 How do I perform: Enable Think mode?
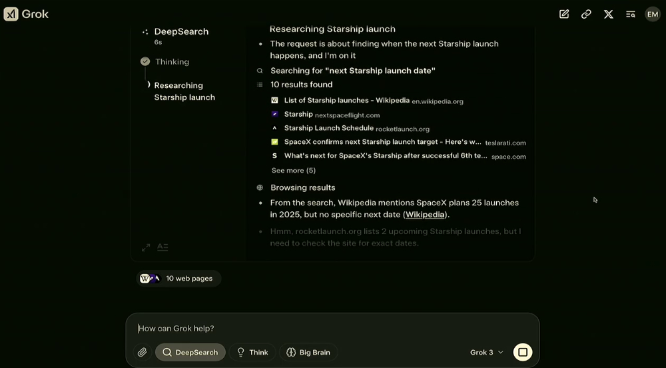[252, 352]
